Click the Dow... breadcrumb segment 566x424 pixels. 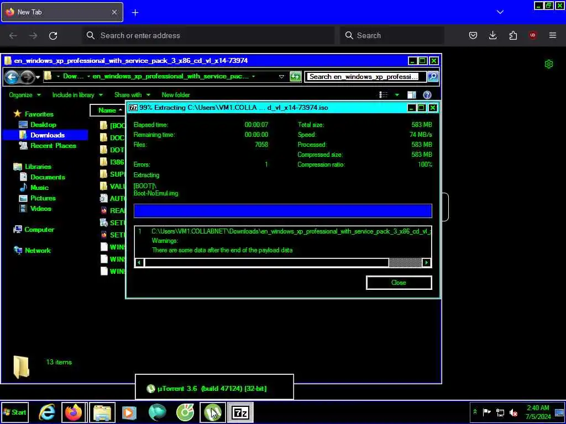click(74, 76)
